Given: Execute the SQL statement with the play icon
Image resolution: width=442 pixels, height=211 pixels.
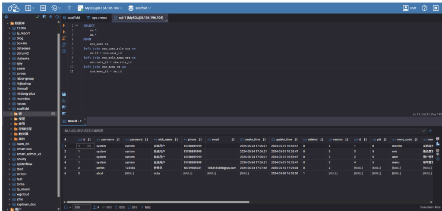Looking at the screenshot, I should pyautogui.click(x=64, y=25).
